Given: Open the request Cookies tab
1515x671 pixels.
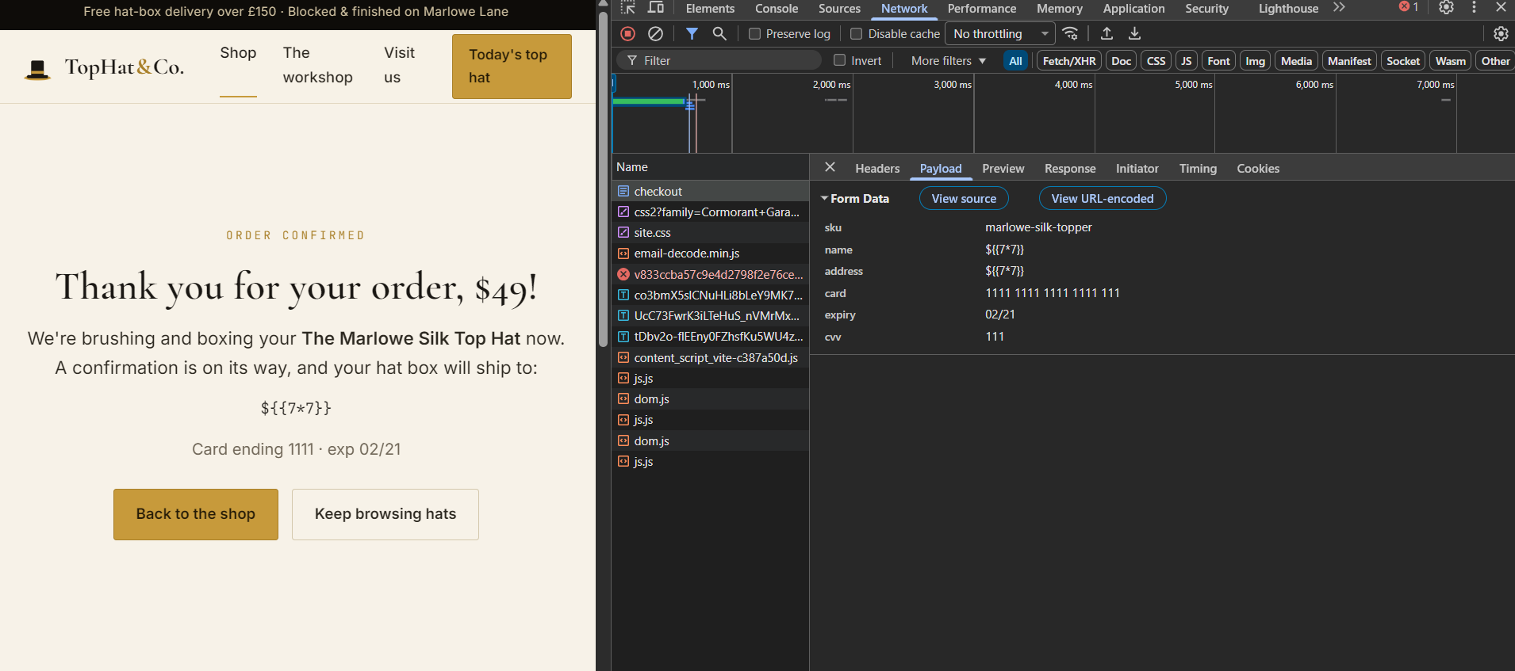Looking at the screenshot, I should pos(1258,169).
